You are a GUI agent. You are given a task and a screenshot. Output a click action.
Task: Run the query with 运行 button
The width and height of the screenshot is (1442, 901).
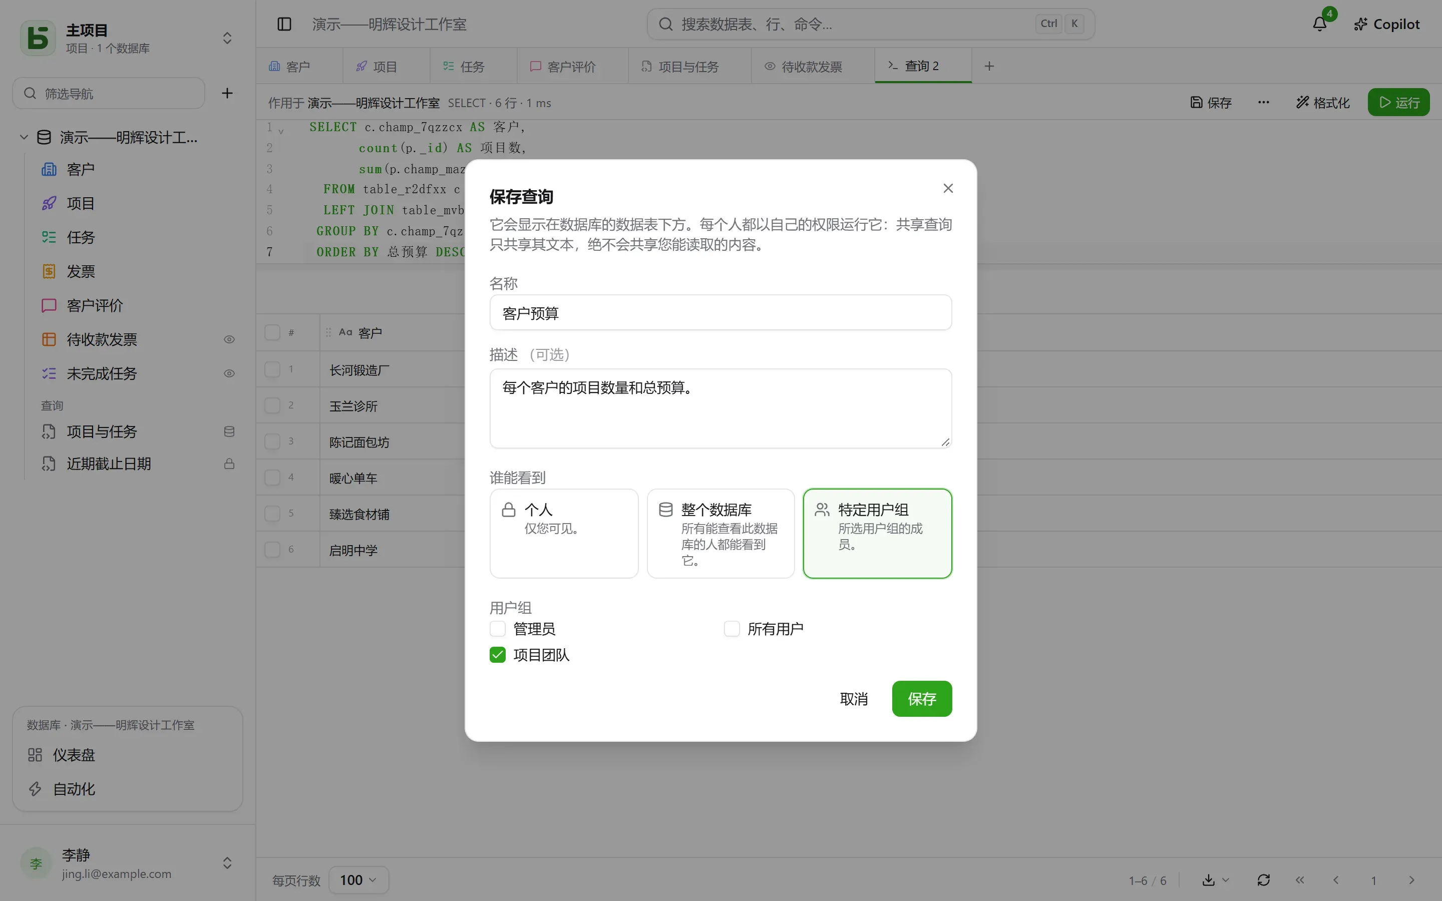[1398, 103]
